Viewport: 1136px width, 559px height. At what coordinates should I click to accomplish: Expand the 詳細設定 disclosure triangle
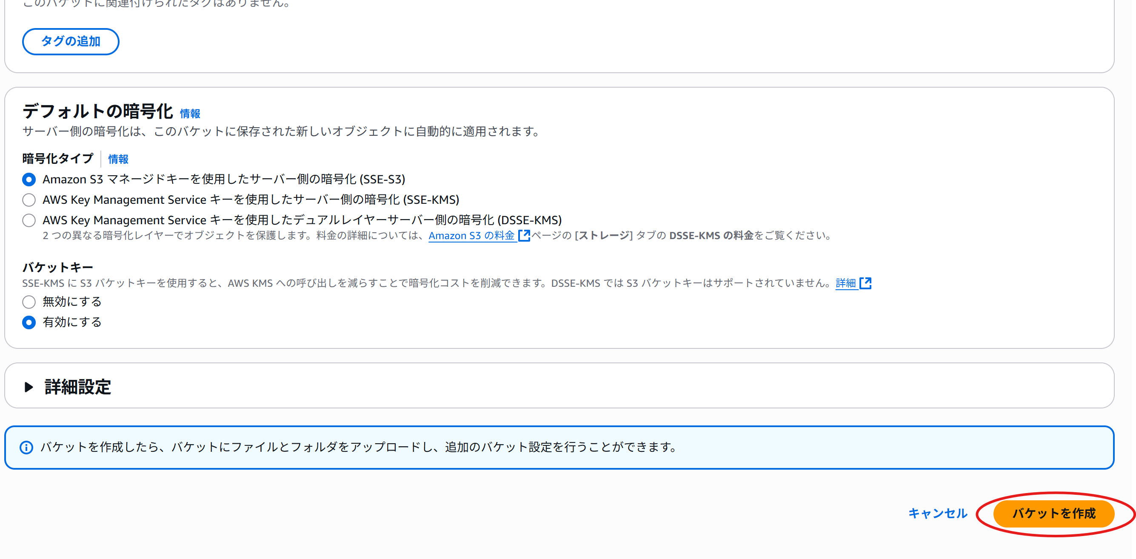tap(29, 387)
